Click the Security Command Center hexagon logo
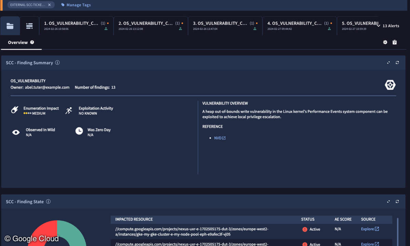The height and width of the screenshot is (246, 410). coord(390,85)
